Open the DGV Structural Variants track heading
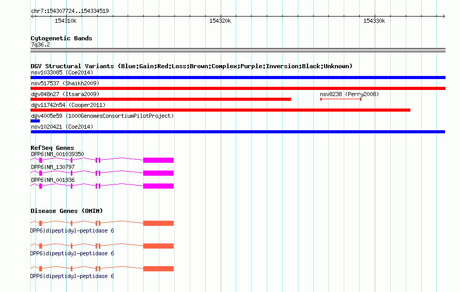This screenshot has height=292, width=460. click(x=192, y=66)
